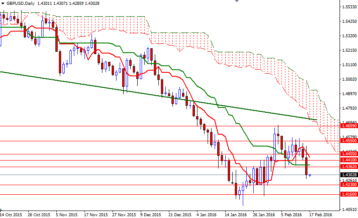Click the chart shift triangle marker on top edge
Image resolution: width=358 pixels, height=218 pixels.
[237, 1]
